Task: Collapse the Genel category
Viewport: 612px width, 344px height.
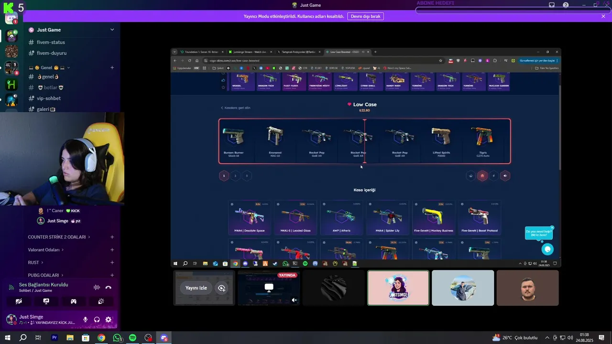Action: [50, 67]
